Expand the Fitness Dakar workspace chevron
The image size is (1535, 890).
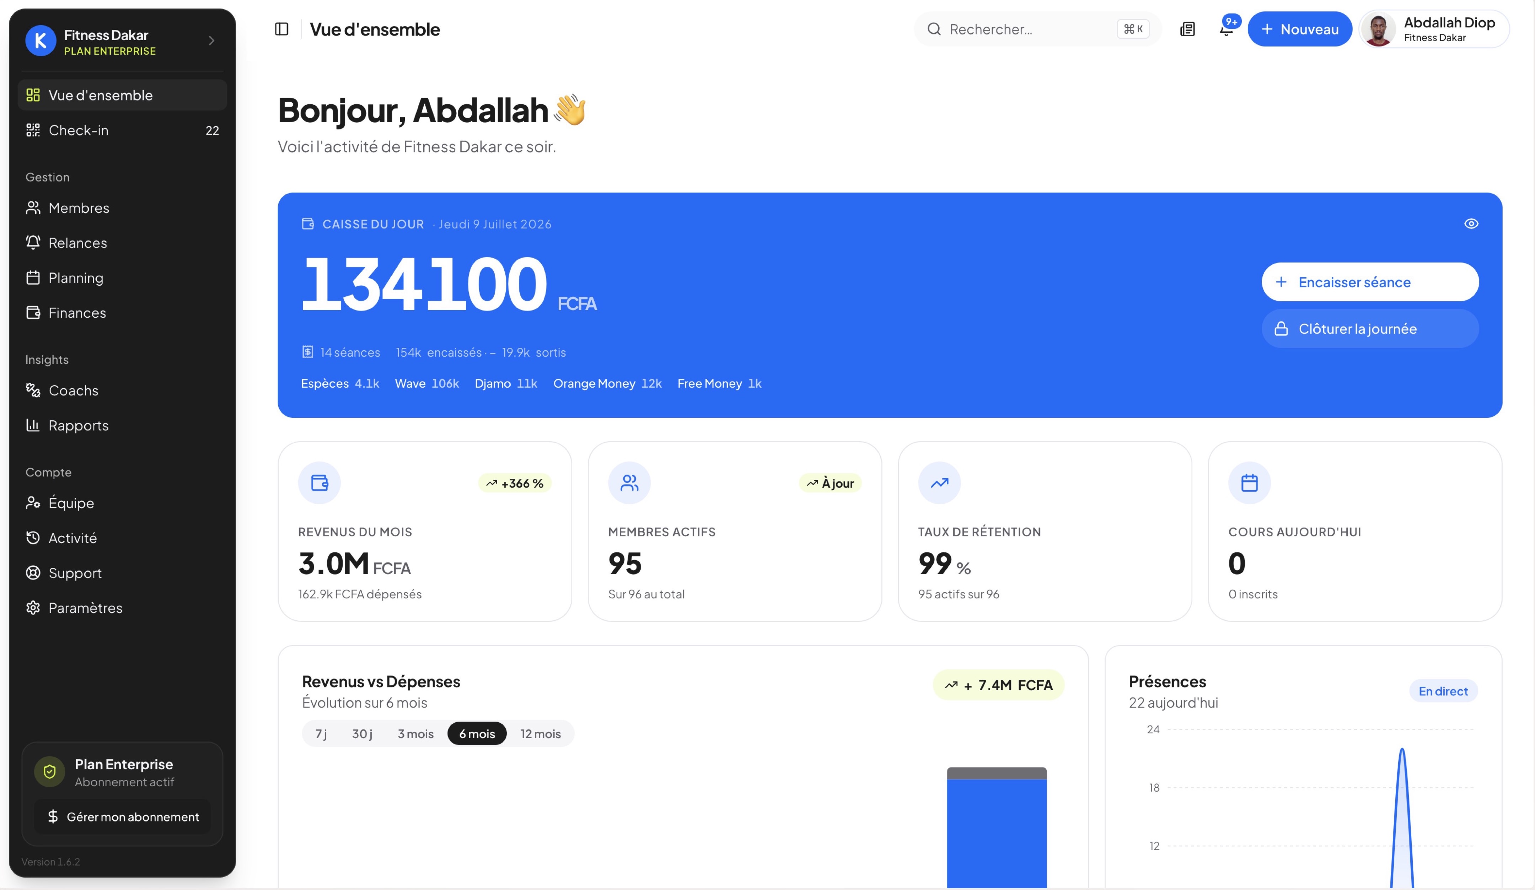(211, 41)
